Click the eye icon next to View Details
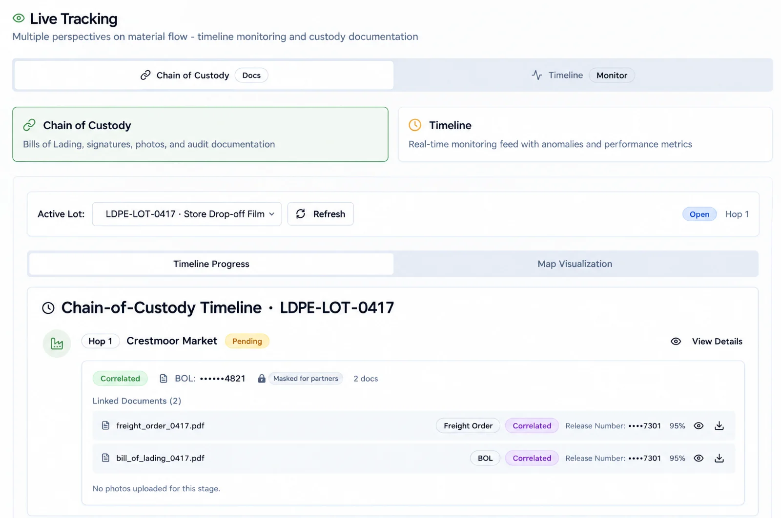781x518 pixels. coord(676,342)
